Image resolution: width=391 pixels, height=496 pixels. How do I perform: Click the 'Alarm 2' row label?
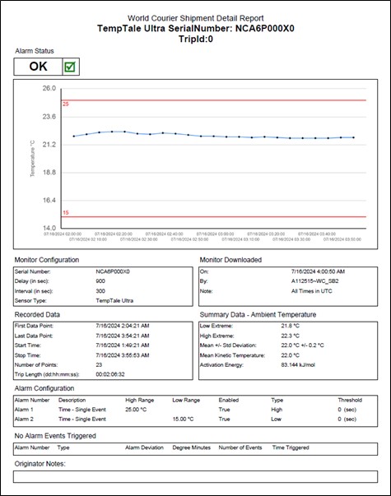tap(24, 420)
